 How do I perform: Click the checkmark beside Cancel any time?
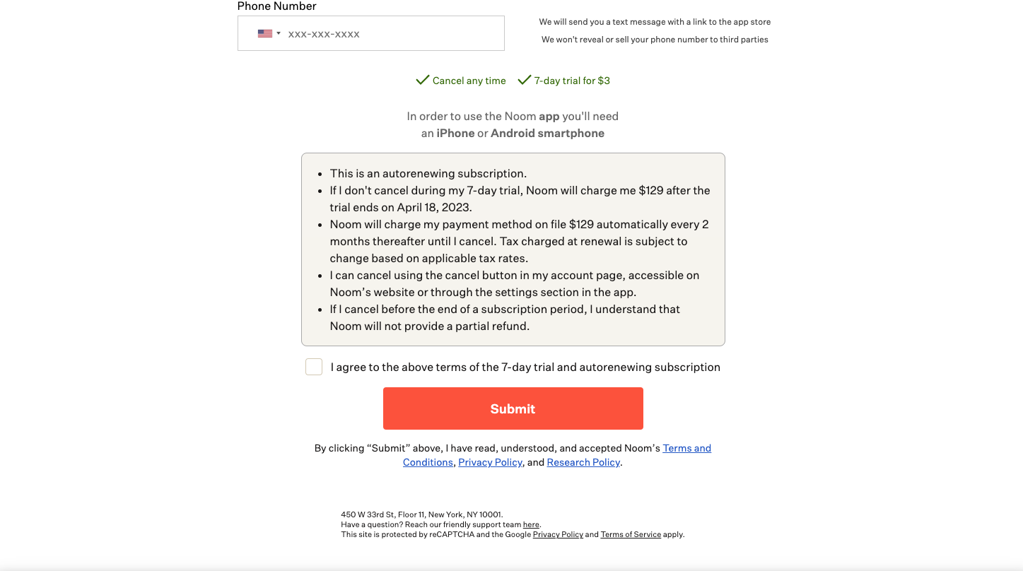(423, 81)
